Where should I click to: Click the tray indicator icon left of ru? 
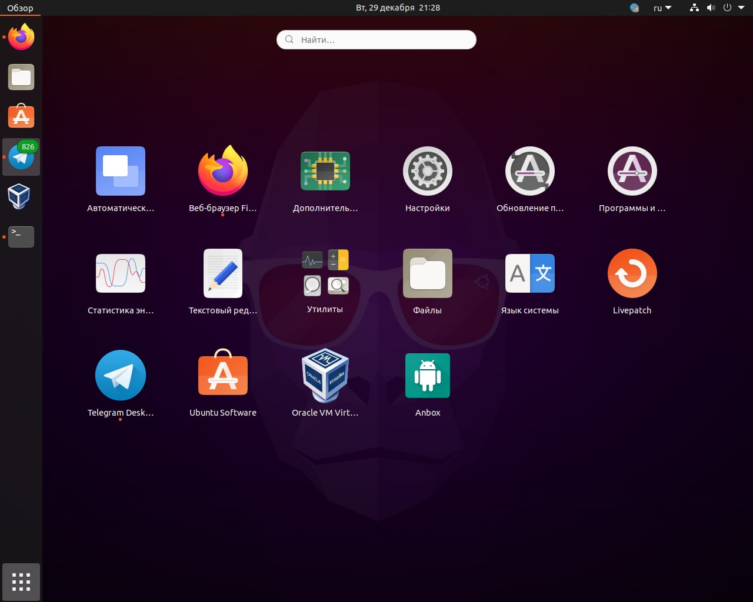634,8
